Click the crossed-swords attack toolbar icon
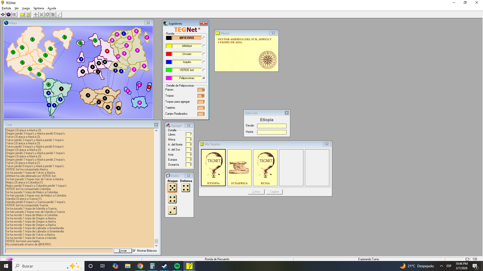The height and width of the screenshot is (271, 483). click(42, 15)
